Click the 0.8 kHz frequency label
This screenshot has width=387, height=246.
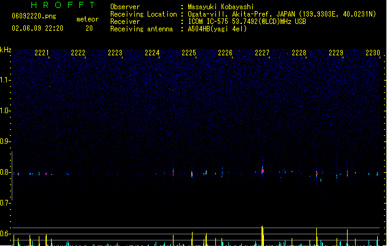pos(5,172)
